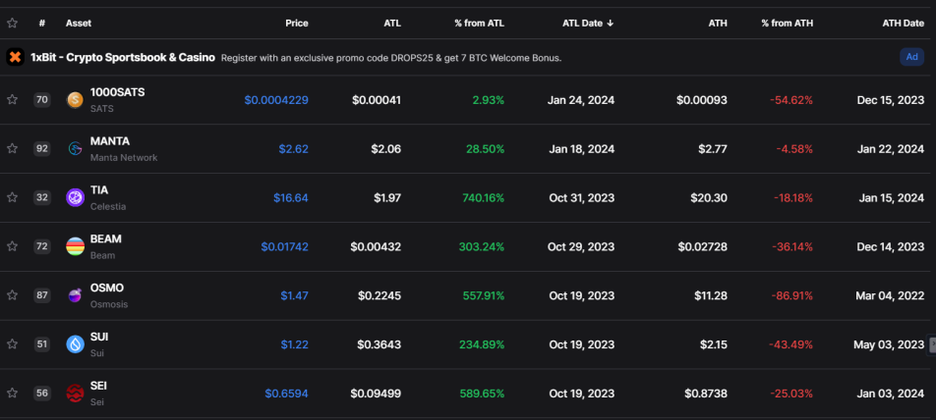Click the blue Ad badge button

[912, 57]
